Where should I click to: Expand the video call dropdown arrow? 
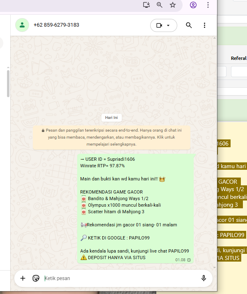[168, 25]
